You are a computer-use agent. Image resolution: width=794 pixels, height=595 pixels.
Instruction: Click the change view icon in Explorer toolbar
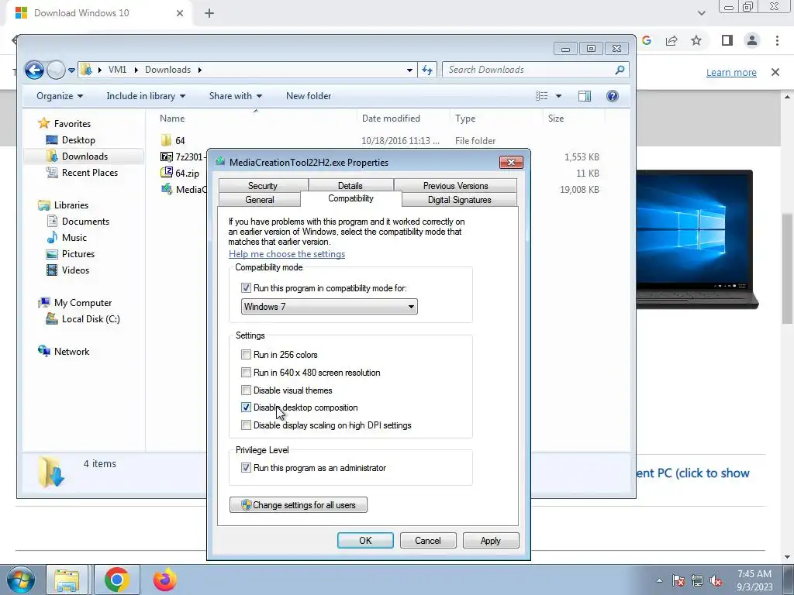[x=541, y=95]
